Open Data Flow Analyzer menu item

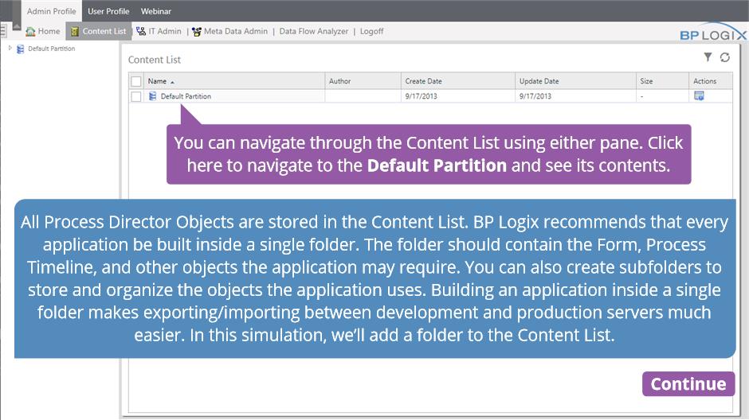click(313, 32)
